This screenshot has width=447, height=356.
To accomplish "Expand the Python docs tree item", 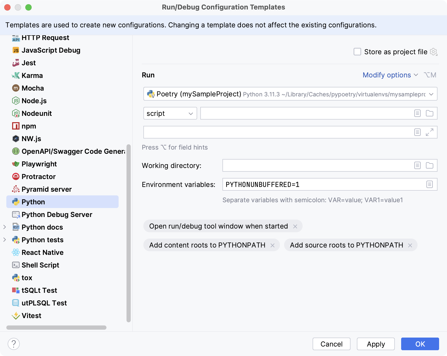I will (x=4, y=227).
